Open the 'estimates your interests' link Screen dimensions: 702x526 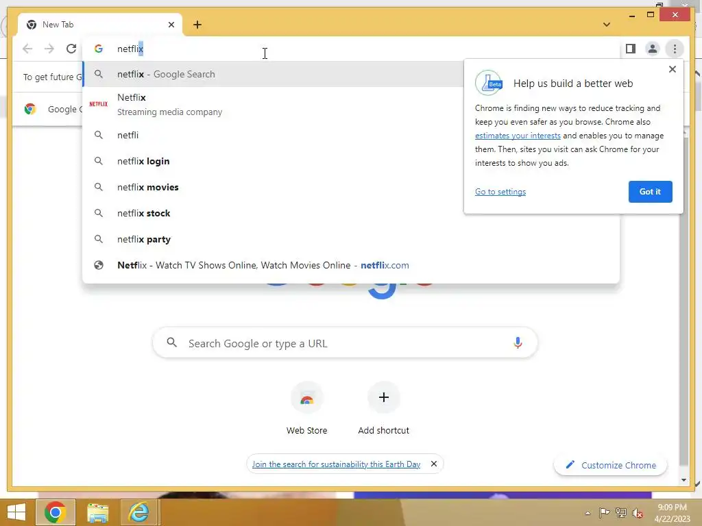coord(518,136)
